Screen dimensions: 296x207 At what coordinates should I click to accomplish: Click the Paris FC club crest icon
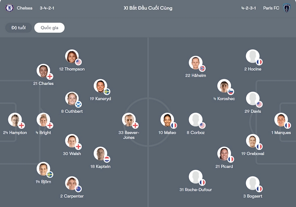(287, 8)
